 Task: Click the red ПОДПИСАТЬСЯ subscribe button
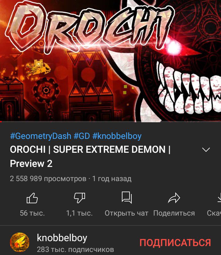click(x=175, y=242)
